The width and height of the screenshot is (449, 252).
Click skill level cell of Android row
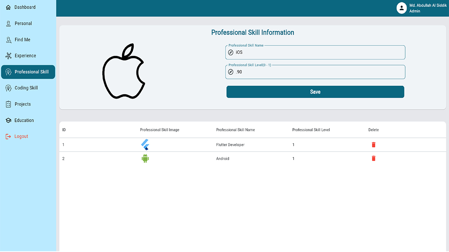coord(293,159)
